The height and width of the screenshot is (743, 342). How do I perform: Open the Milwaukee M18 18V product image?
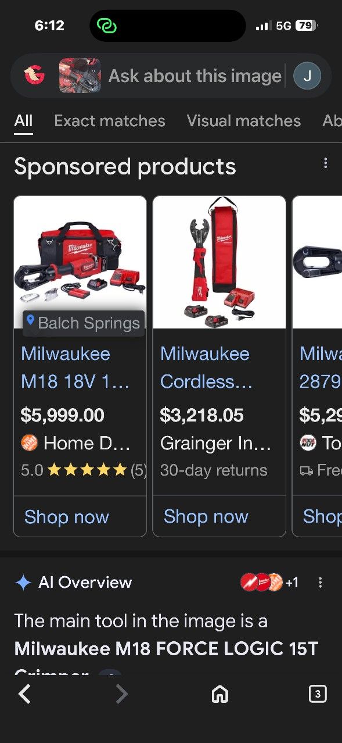tap(80, 262)
